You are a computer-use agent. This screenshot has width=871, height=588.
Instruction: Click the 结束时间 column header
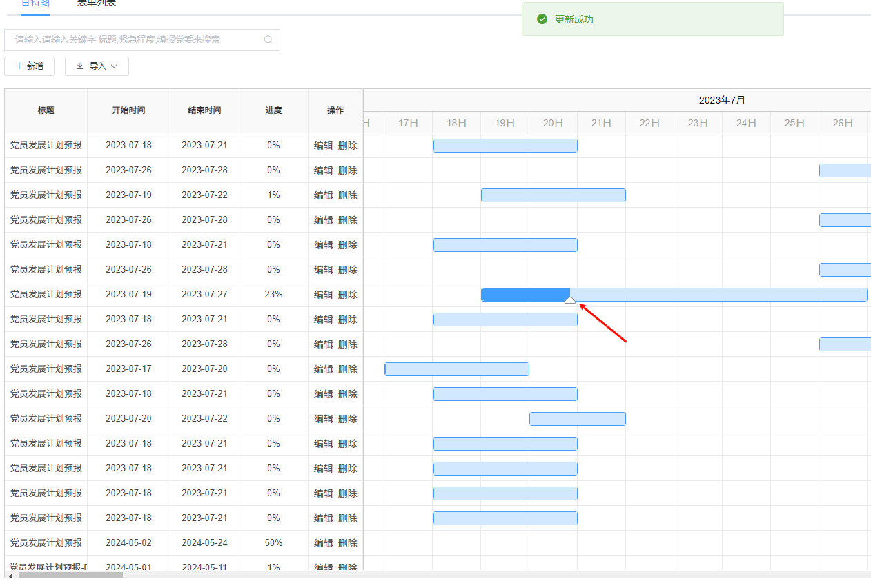point(205,110)
